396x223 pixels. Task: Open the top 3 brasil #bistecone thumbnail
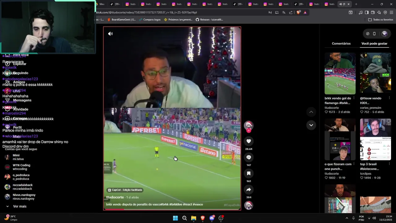click(376, 139)
